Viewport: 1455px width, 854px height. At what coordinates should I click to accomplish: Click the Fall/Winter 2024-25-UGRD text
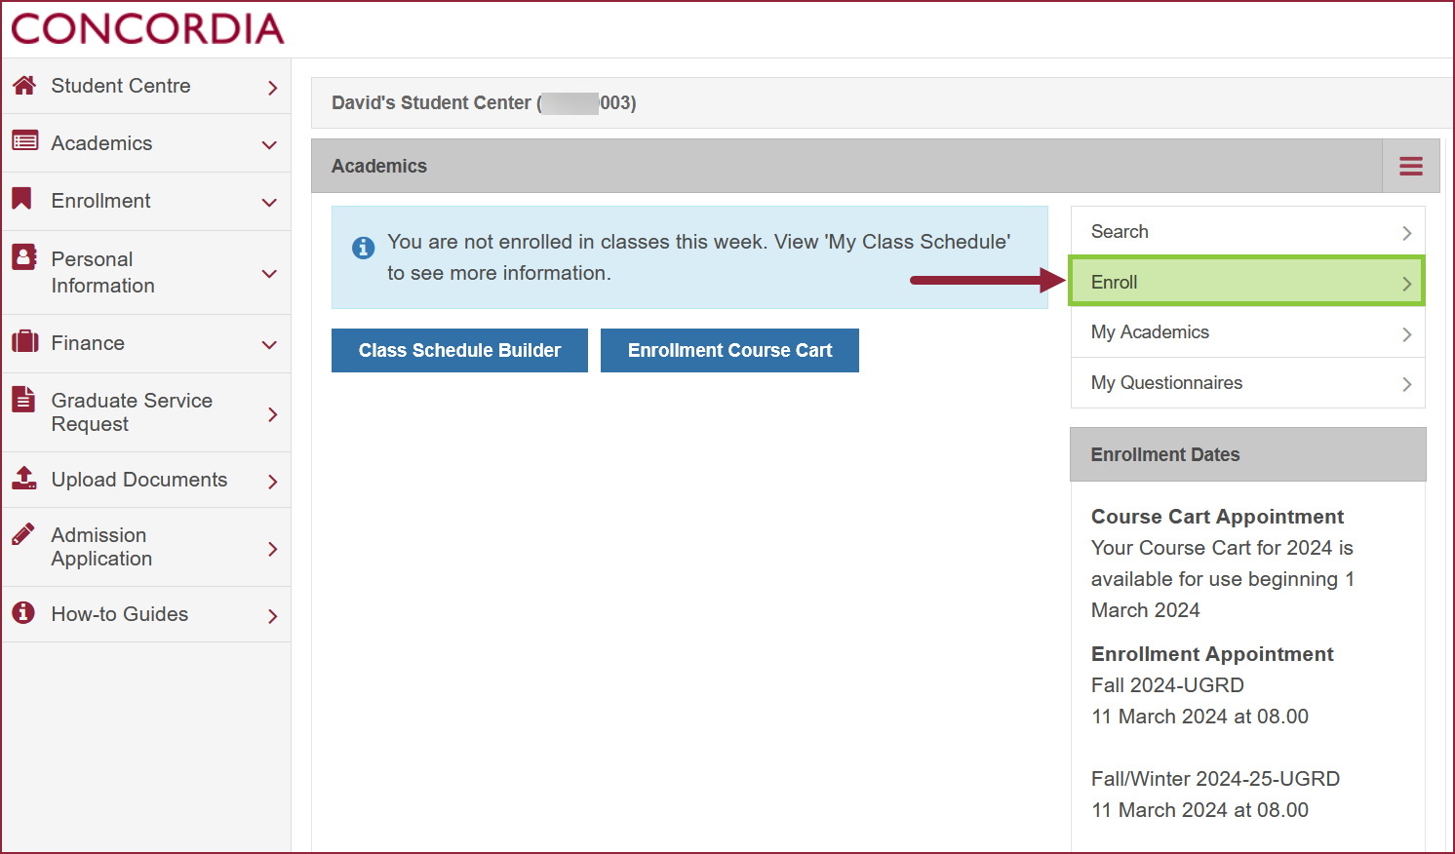(x=1215, y=779)
